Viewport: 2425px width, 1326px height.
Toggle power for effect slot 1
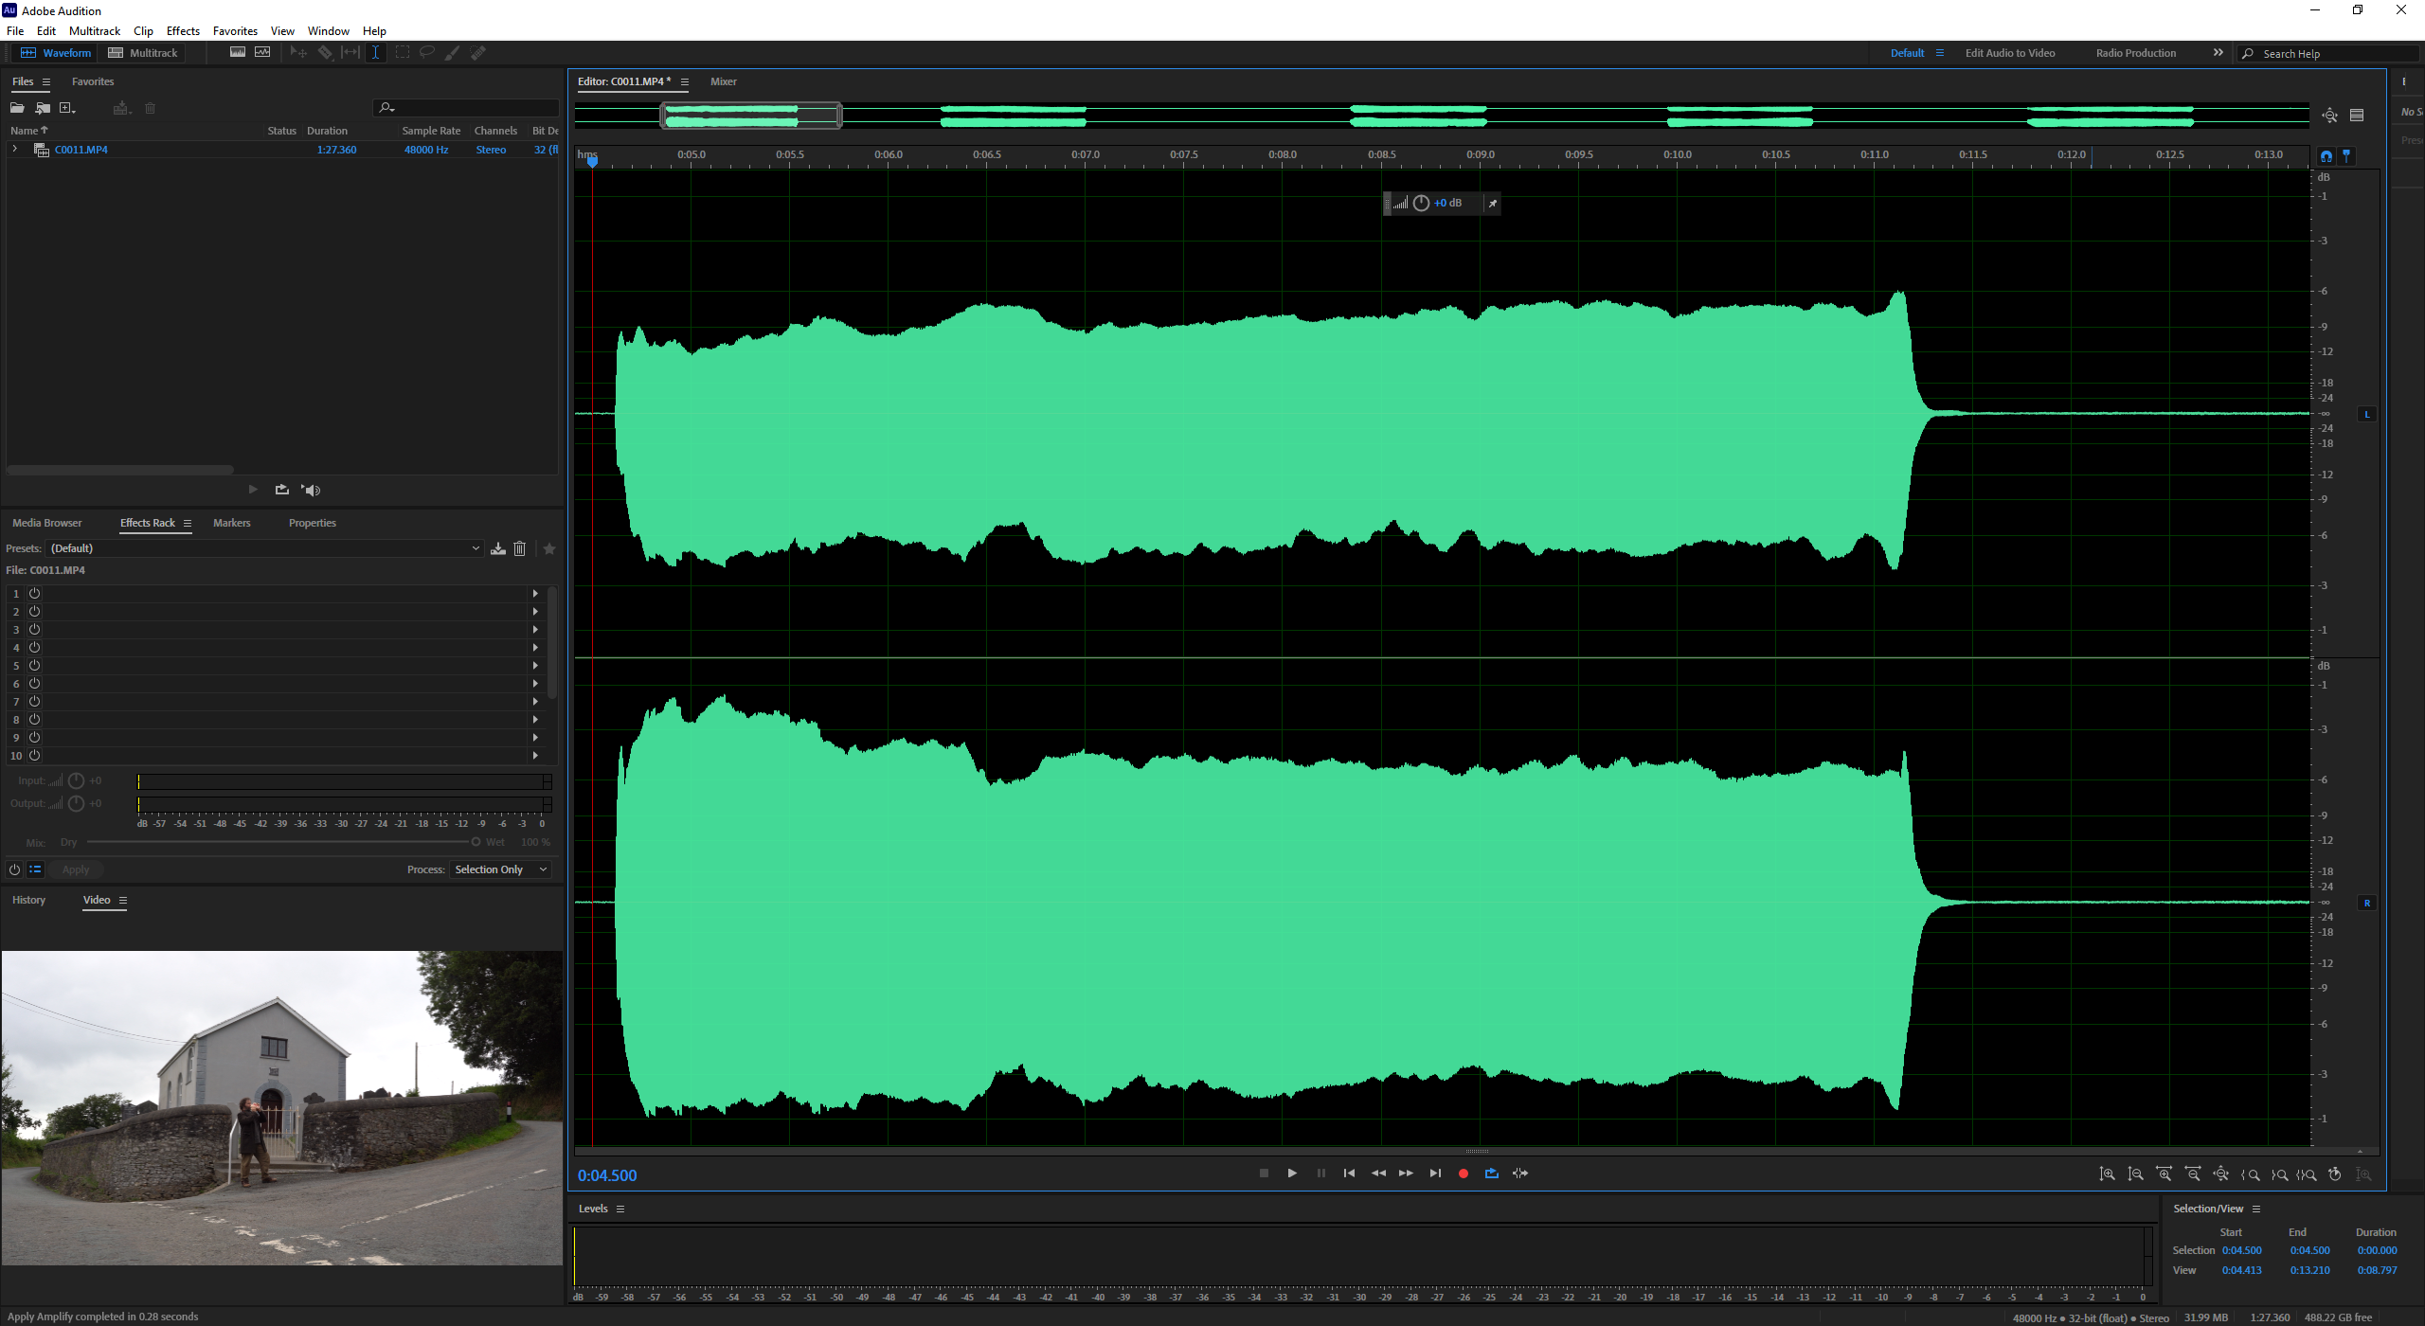pos(34,594)
